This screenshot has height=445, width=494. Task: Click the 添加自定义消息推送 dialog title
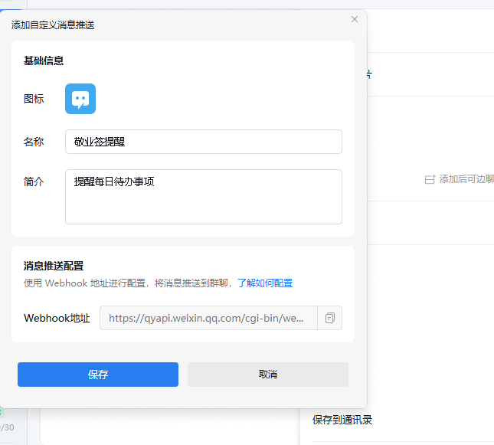click(x=53, y=25)
